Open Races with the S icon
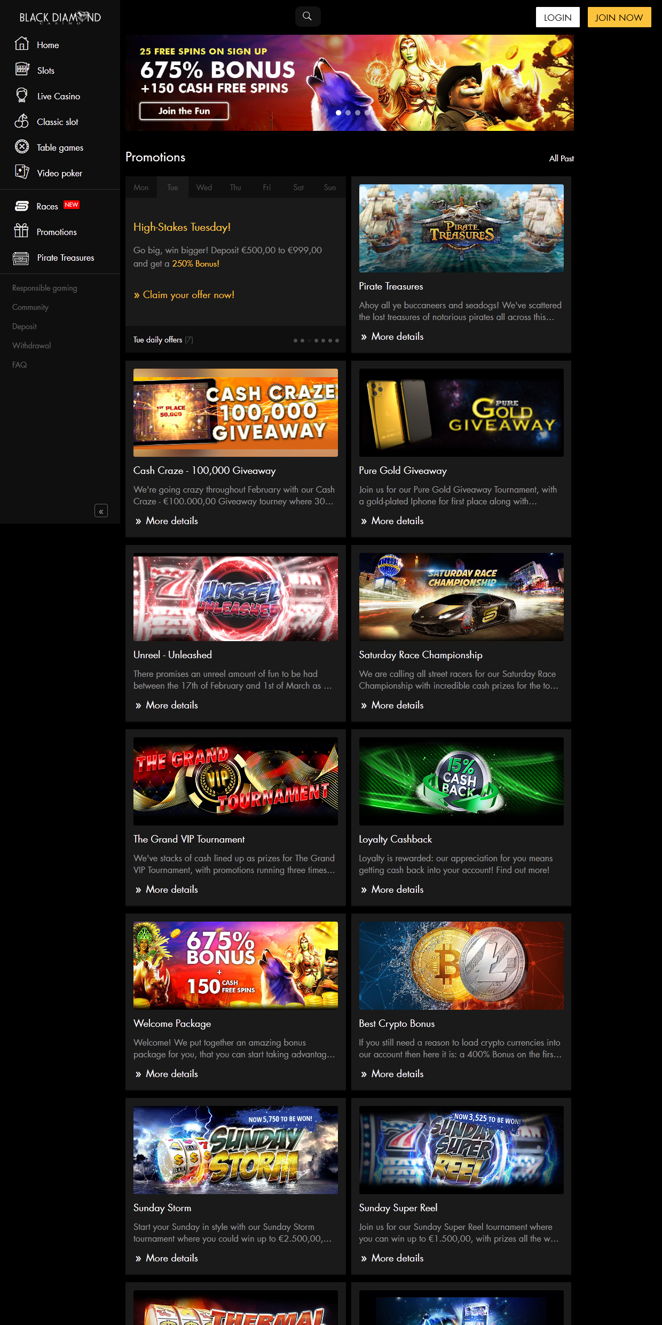This screenshot has height=1325, width=662. [22, 206]
